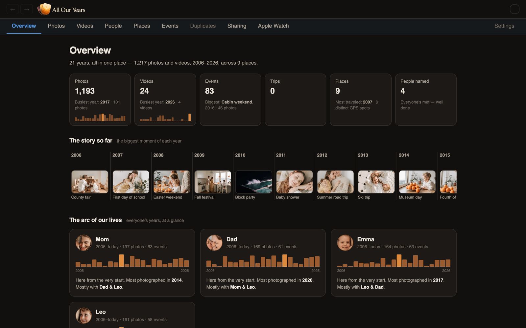
Task: Open the Apple Watch tab
Action: tap(273, 26)
